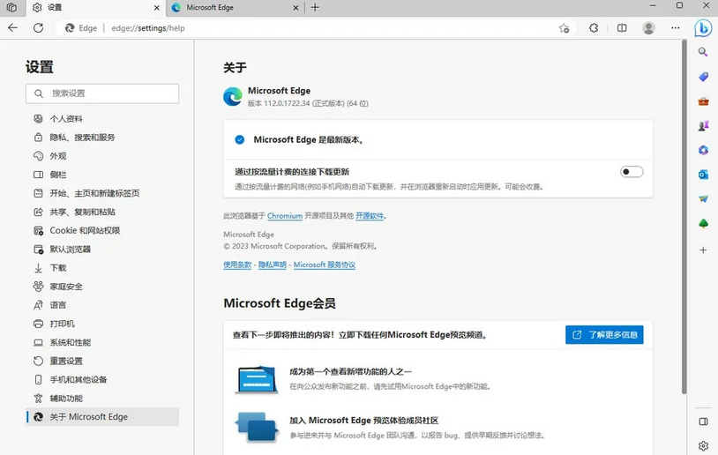
Task: Open the tab actions menu icon
Action: point(11,7)
